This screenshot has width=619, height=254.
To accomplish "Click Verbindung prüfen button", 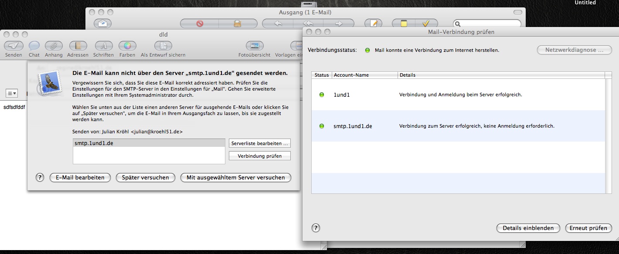I will (260, 156).
